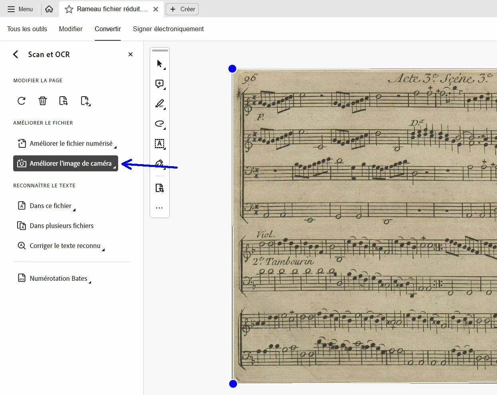
Task: Select the text box tool
Action: click(160, 144)
